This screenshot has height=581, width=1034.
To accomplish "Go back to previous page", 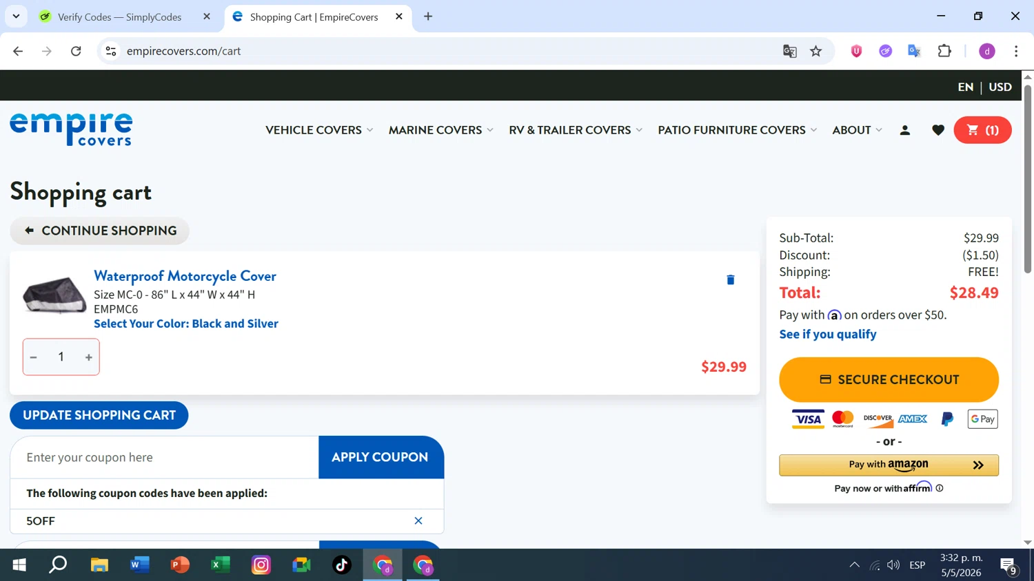I will 18,51.
